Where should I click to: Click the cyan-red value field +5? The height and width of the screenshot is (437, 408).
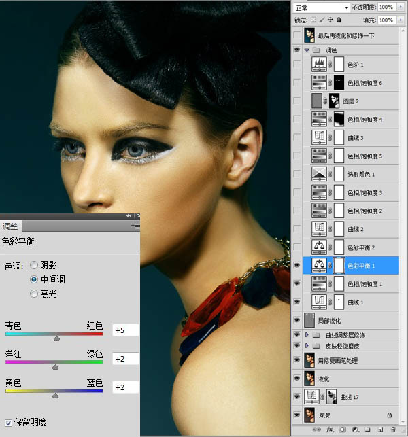[125, 330]
